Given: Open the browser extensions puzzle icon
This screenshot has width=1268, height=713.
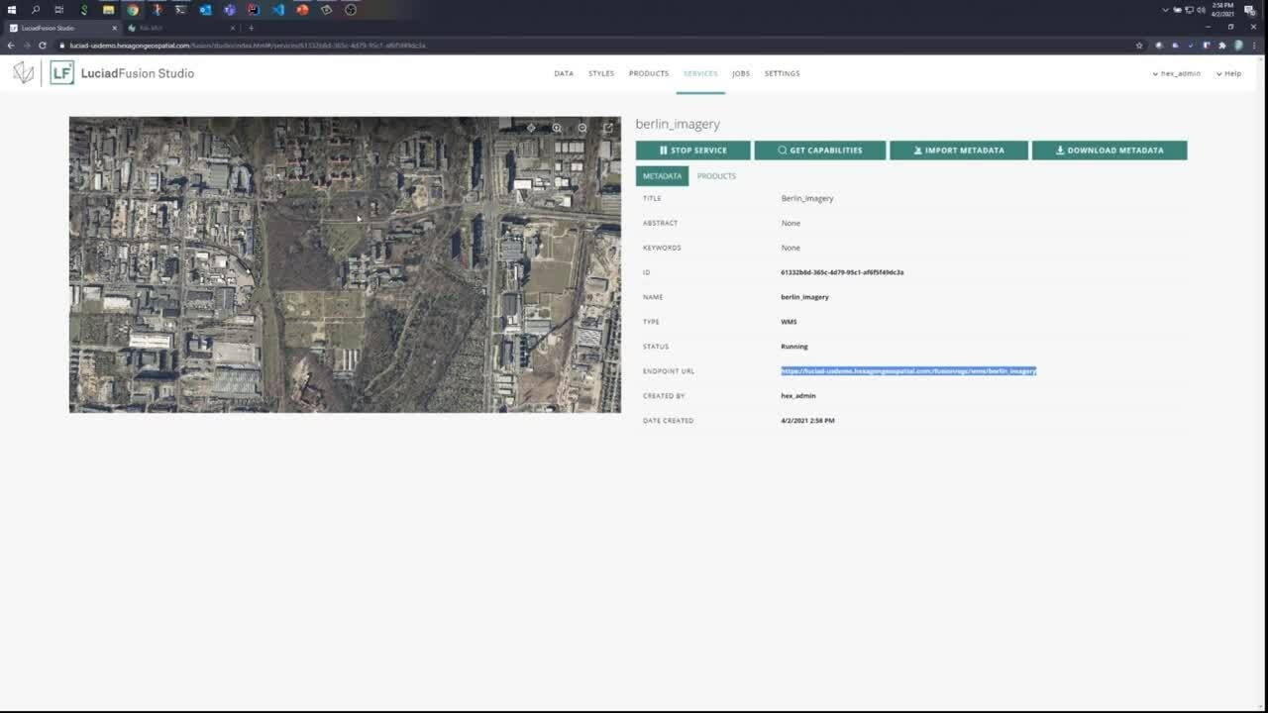Looking at the screenshot, I should pyautogui.click(x=1222, y=46).
